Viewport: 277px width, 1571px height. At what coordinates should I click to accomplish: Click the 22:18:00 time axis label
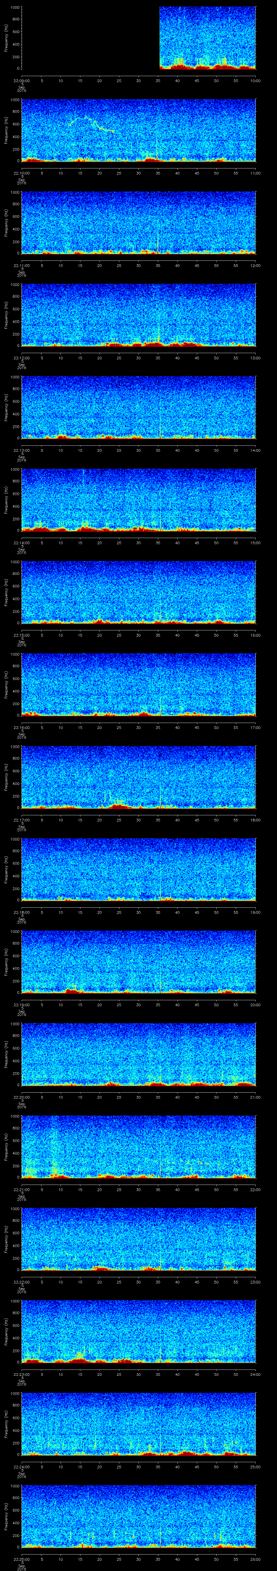coord(21,912)
